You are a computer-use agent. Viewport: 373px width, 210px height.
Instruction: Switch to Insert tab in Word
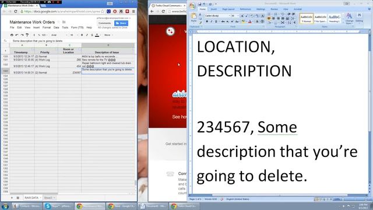pos(214,9)
